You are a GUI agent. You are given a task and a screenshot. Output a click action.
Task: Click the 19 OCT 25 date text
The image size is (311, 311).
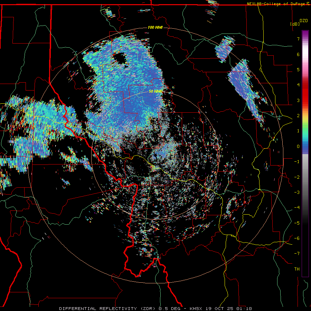(220, 309)
